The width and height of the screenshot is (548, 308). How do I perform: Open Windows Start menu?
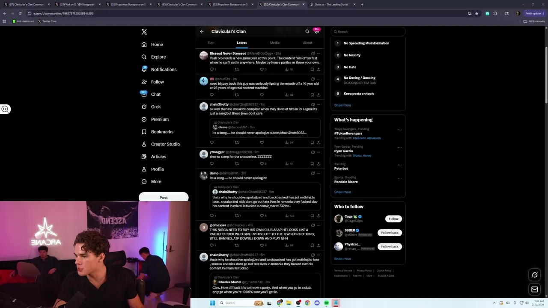point(212,303)
